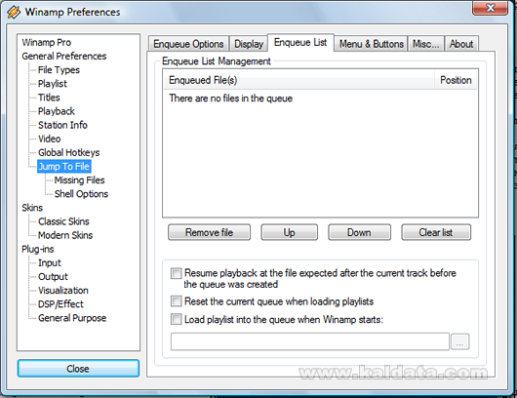Close the Winamp Preferences window with X
517x398 pixels.
pos(490,8)
